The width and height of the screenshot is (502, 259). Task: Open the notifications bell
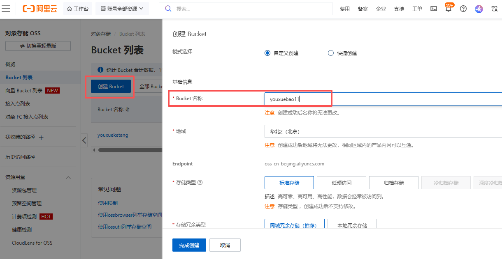pos(449,9)
